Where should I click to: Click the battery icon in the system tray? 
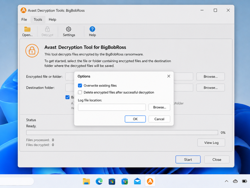(244, 181)
